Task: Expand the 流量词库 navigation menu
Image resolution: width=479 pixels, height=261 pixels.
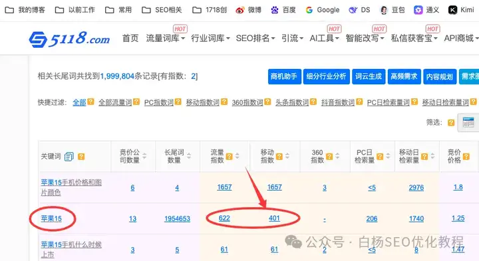Action: click(x=166, y=39)
